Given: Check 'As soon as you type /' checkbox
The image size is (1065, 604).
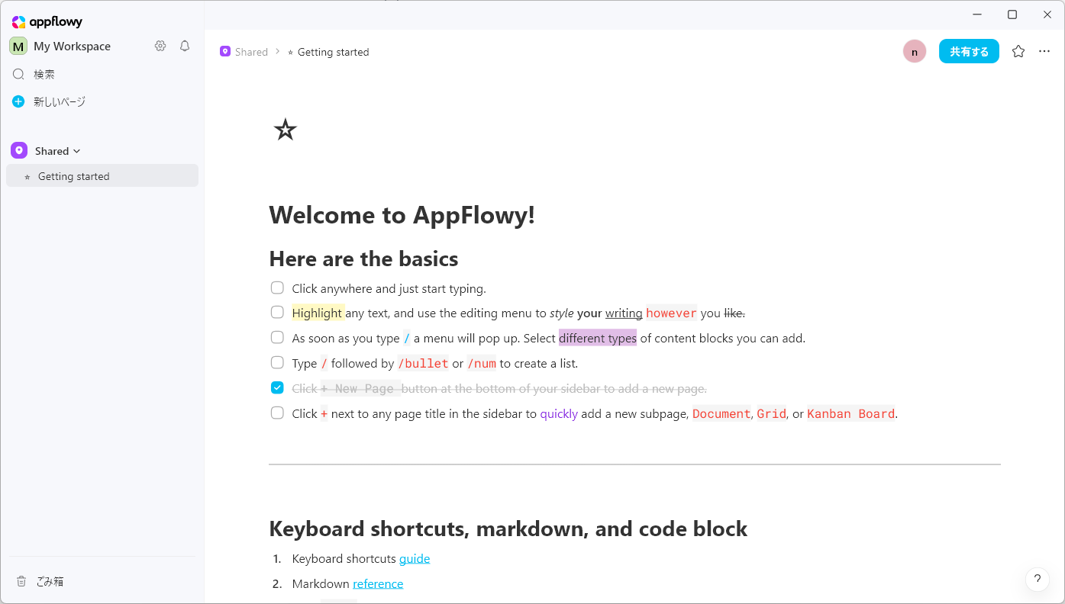Looking at the screenshot, I should click(x=277, y=337).
